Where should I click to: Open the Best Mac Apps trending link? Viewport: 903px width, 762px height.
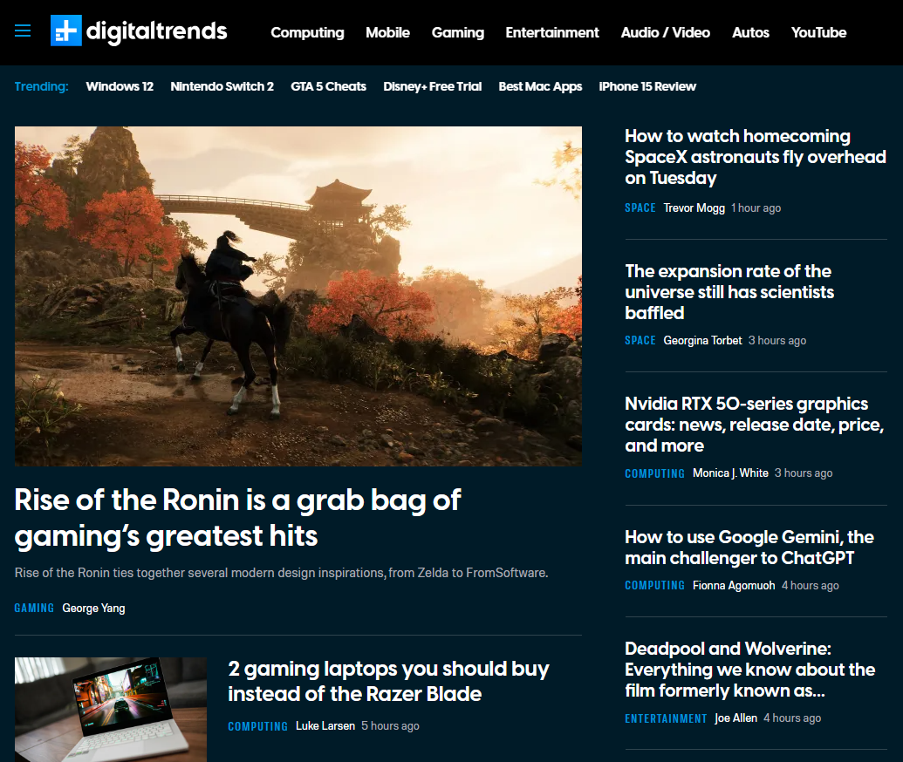(540, 86)
